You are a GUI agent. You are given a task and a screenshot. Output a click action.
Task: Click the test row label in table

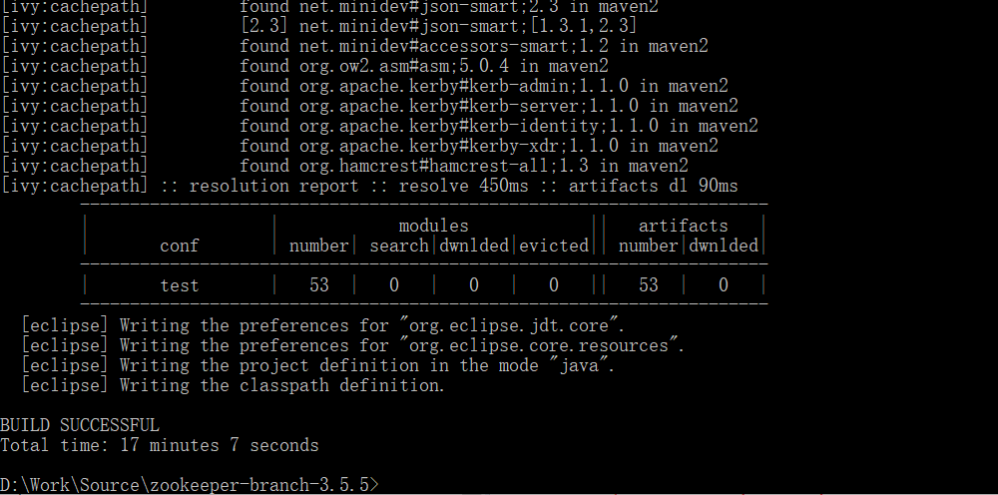[180, 285]
